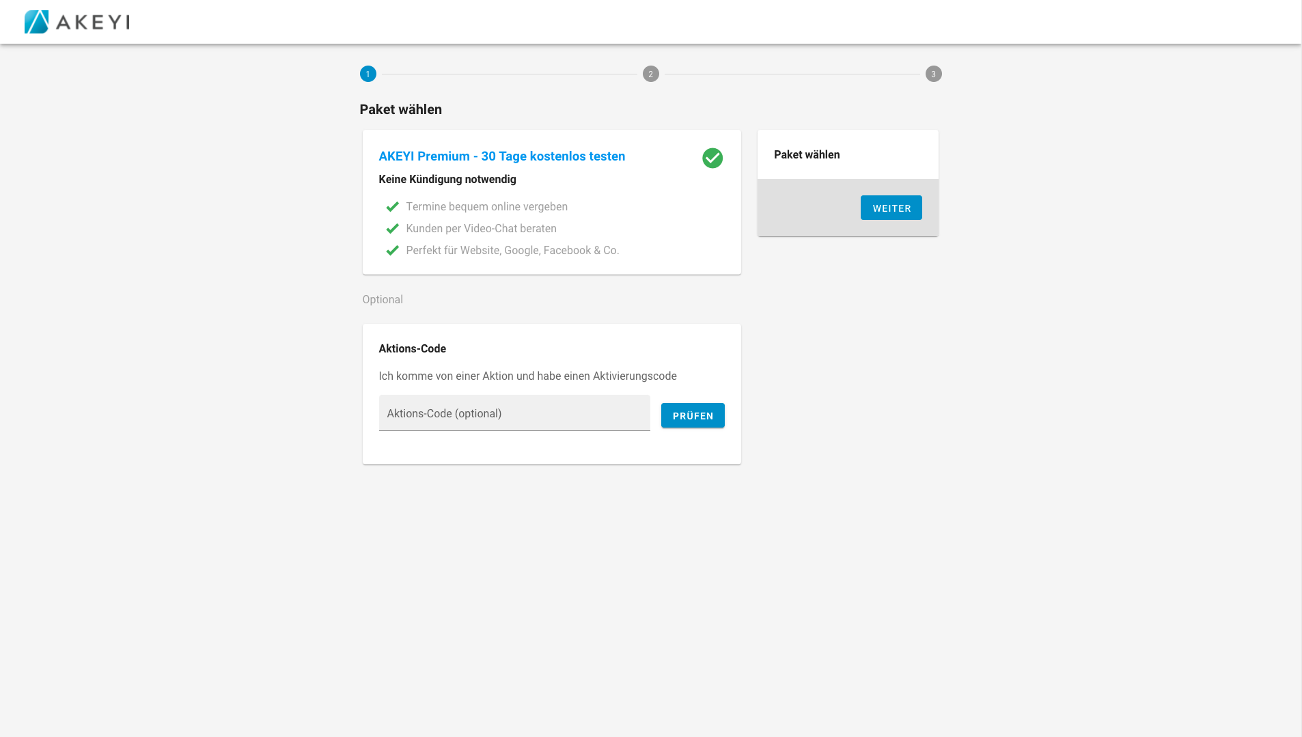Jump to step 3 in the progress stepper
This screenshot has height=737, width=1302.
coord(933,74)
